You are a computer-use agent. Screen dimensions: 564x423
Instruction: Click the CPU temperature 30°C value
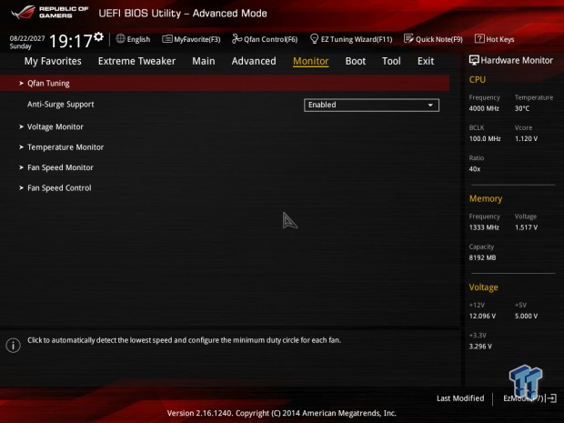pyautogui.click(x=522, y=108)
